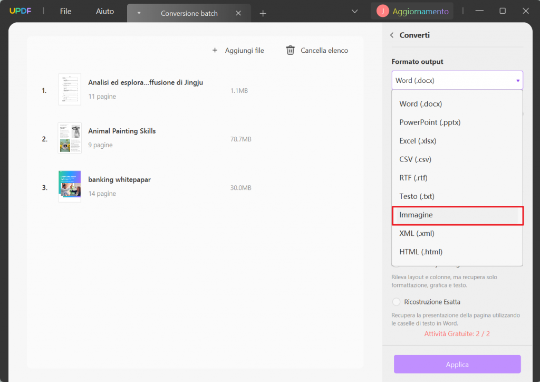Screen dimensions: 540x382
Task: Close the Conversione batch tab
Action: tap(238, 13)
